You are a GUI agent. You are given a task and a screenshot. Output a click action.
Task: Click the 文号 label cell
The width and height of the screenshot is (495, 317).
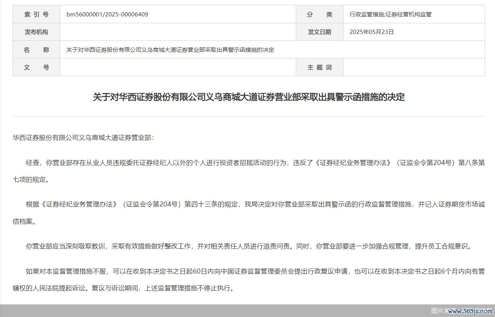click(x=36, y=67)
